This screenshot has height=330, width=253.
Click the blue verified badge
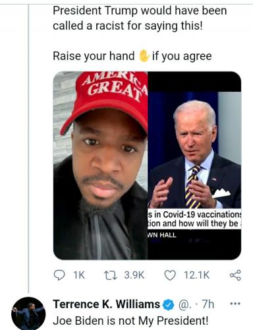[x=168, y=305]
